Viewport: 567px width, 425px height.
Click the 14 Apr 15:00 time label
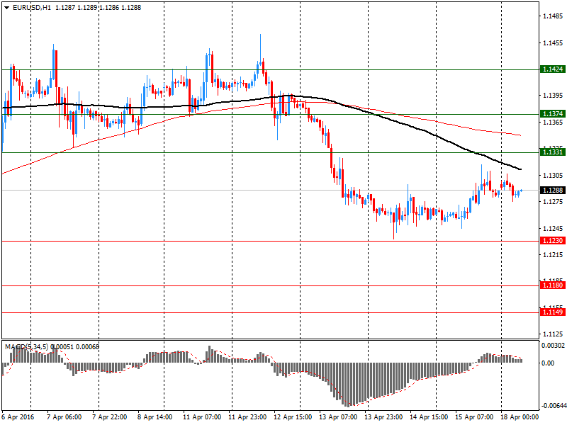(429, 417)
